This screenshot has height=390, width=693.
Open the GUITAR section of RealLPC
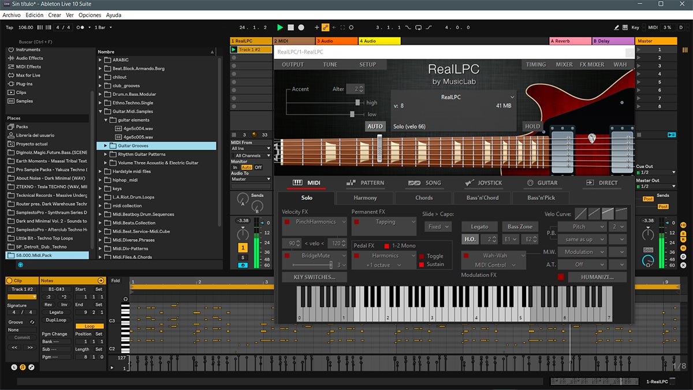(x=542, y=183)
